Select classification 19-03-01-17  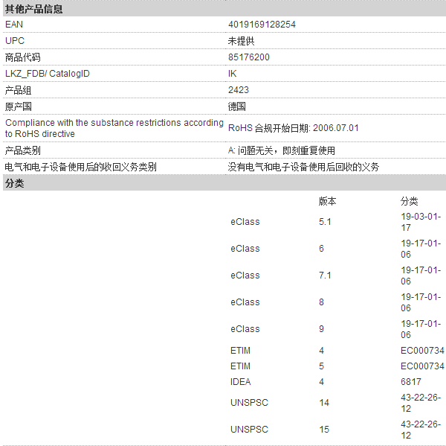pos(421,222)
